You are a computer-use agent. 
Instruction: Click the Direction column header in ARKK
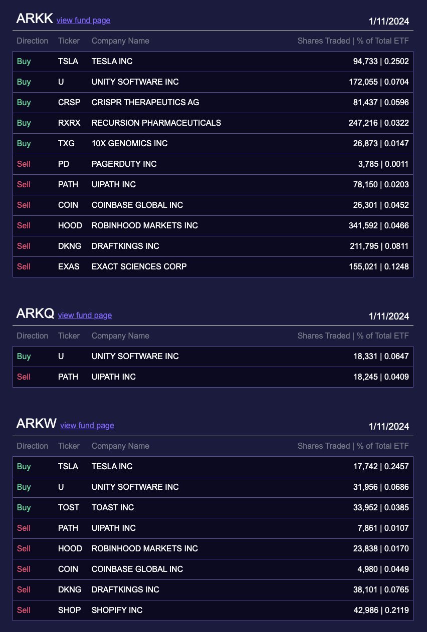32,41
